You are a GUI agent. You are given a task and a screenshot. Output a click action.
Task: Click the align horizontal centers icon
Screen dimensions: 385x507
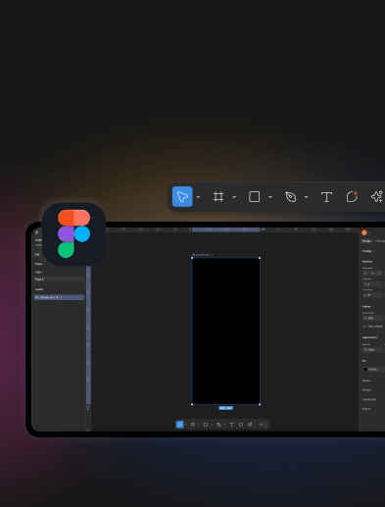pos(372,273)
